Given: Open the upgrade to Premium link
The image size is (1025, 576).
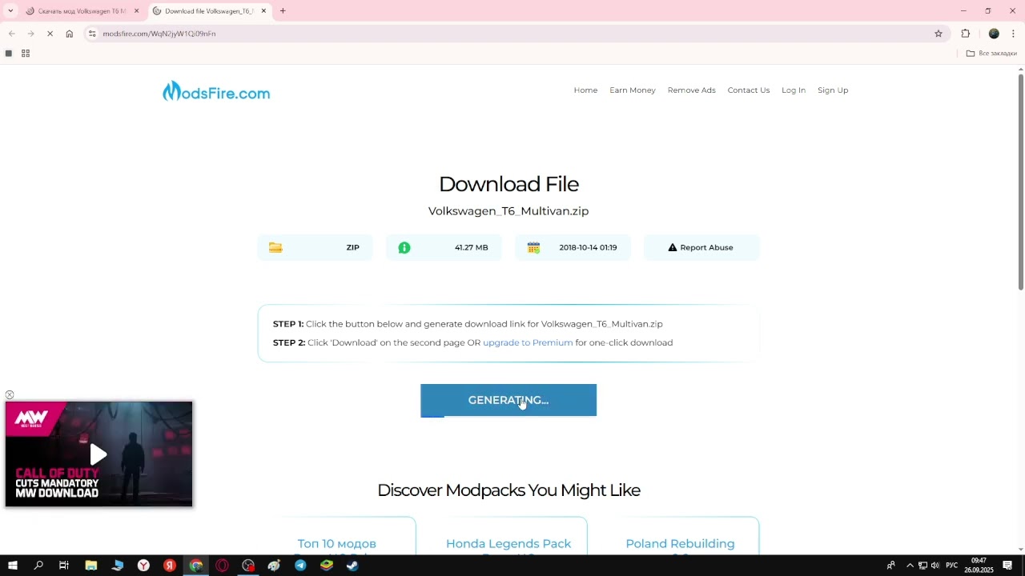Looking at the screenshot, I should click(528, 342).
